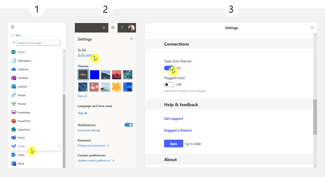Click the Sync button
Image resolution: width=325 pixels, height=177 pixels.
(173, 144)
